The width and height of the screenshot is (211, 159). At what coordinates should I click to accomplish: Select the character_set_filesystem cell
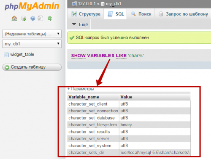(x=93, y=125)
